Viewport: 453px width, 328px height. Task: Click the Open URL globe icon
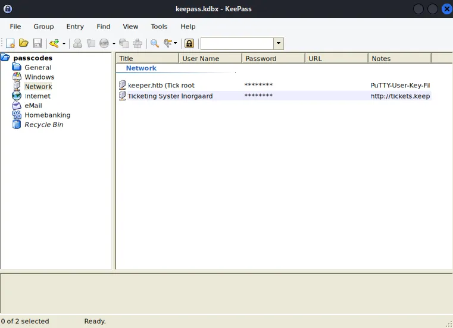click(104, 43)
